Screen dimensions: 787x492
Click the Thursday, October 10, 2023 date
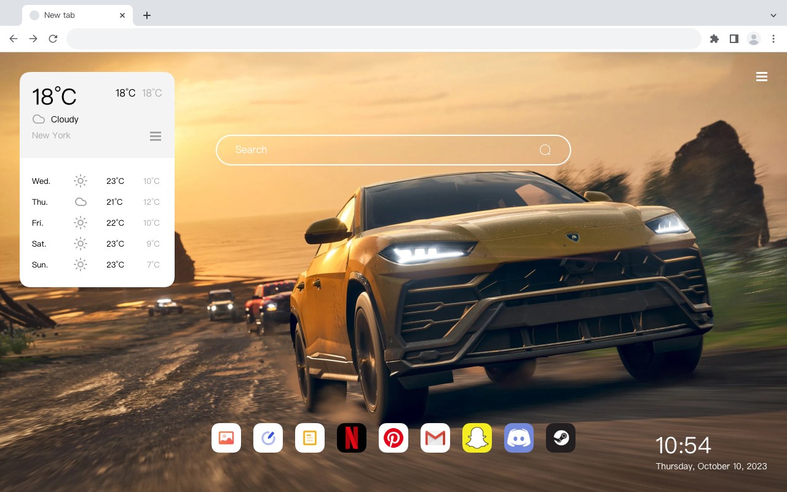(x=711, y=466)
